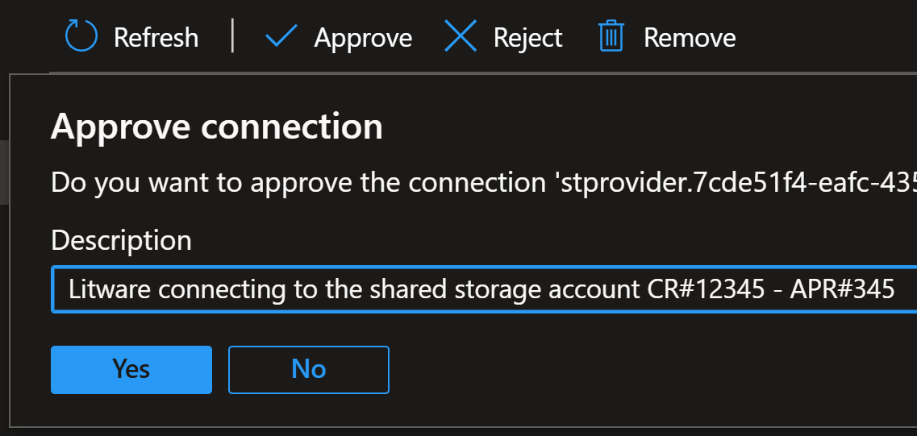Click the divider between Refresh and Approve
917x436 pixels.
tap(233, 35)
